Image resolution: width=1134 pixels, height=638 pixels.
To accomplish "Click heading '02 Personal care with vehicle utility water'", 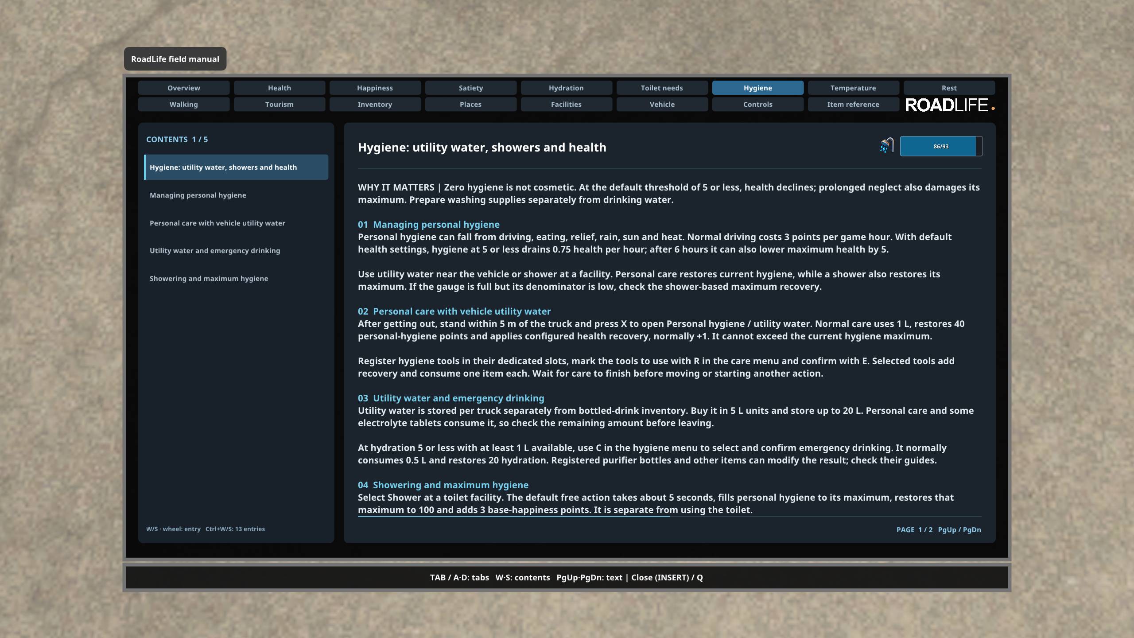I will [454, 311].
